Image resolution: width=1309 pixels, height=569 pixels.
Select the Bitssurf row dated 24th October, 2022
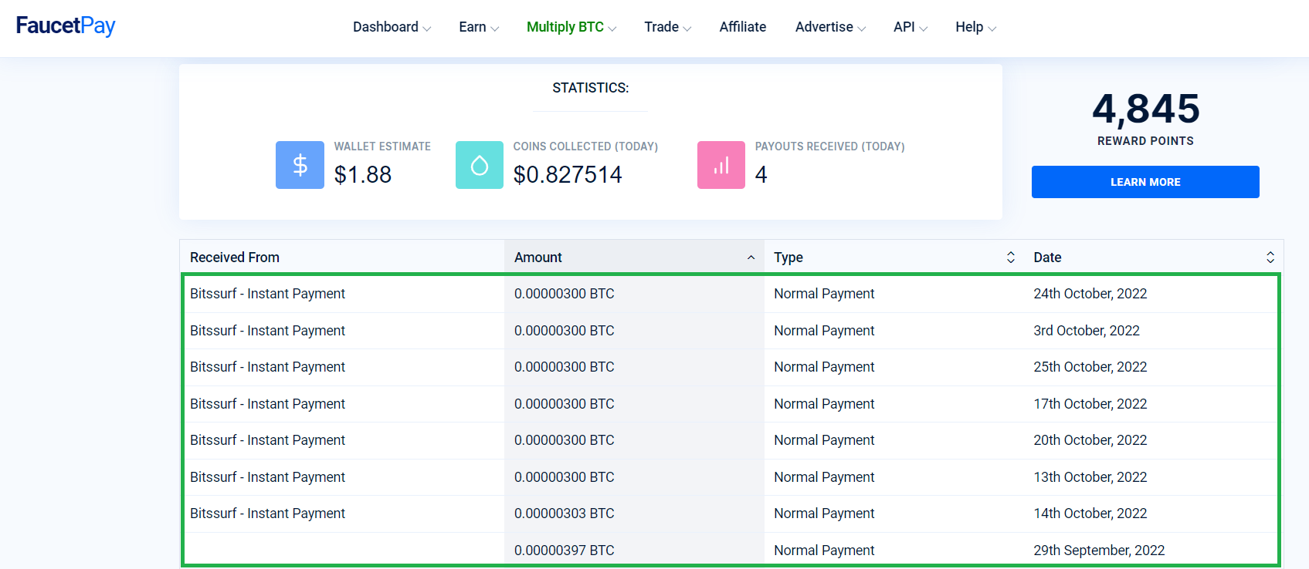731,294
